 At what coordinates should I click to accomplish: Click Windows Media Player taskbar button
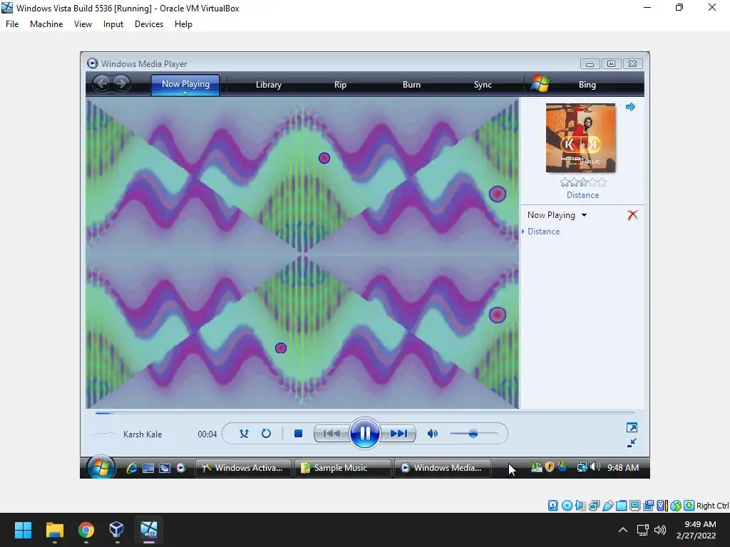[x=442, y=468]
